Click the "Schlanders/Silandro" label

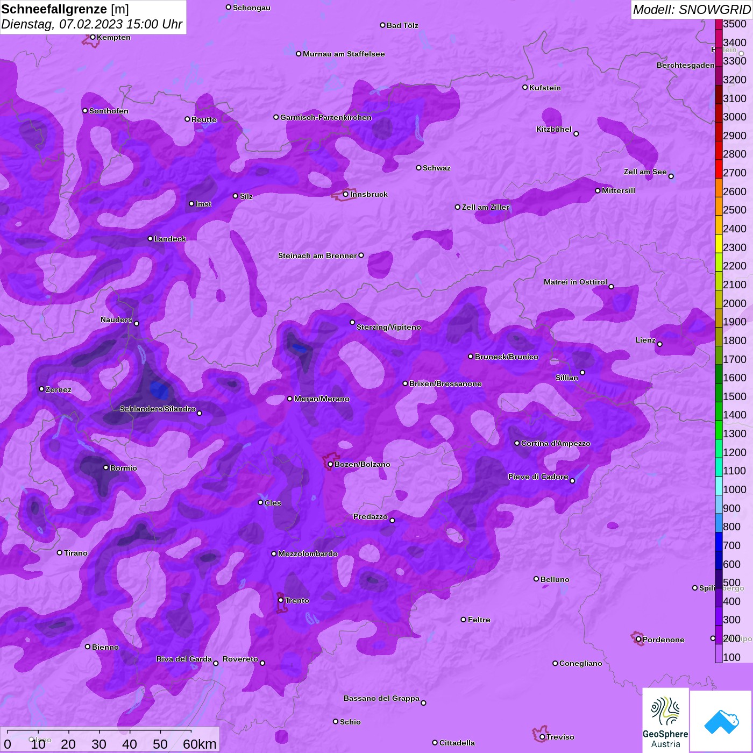point(158,409)
